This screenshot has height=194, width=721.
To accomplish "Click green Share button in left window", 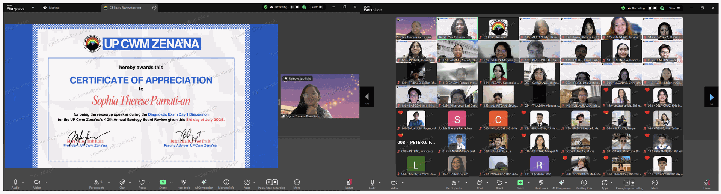I will [163, 183].
